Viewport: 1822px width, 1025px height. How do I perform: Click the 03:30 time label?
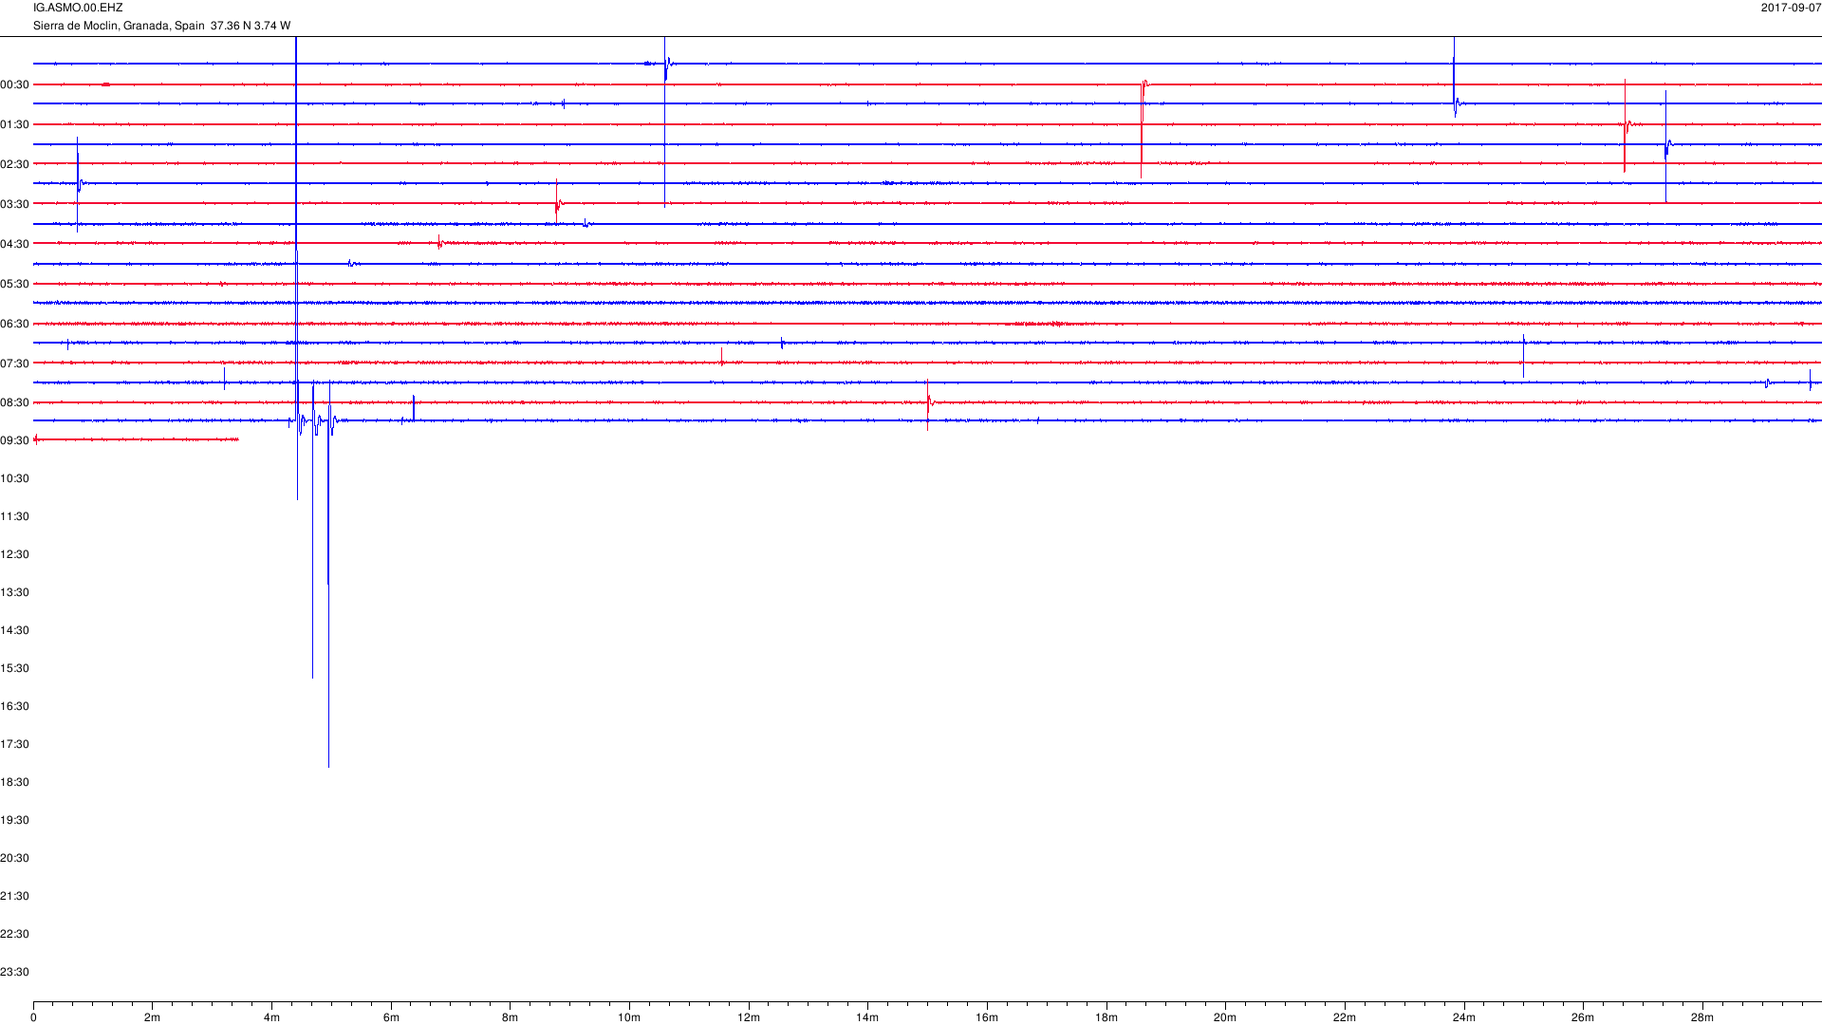pos(15,205)
